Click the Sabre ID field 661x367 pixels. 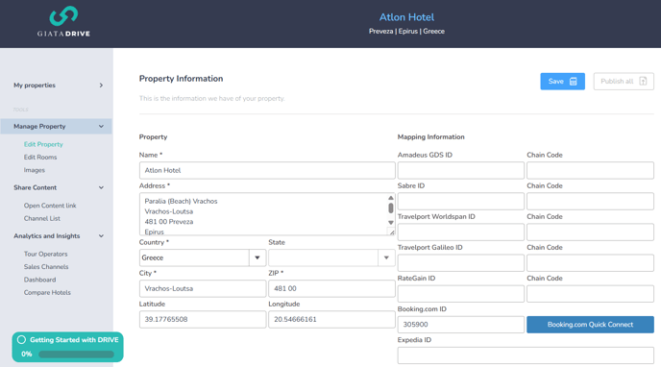[x=461, y=202]
